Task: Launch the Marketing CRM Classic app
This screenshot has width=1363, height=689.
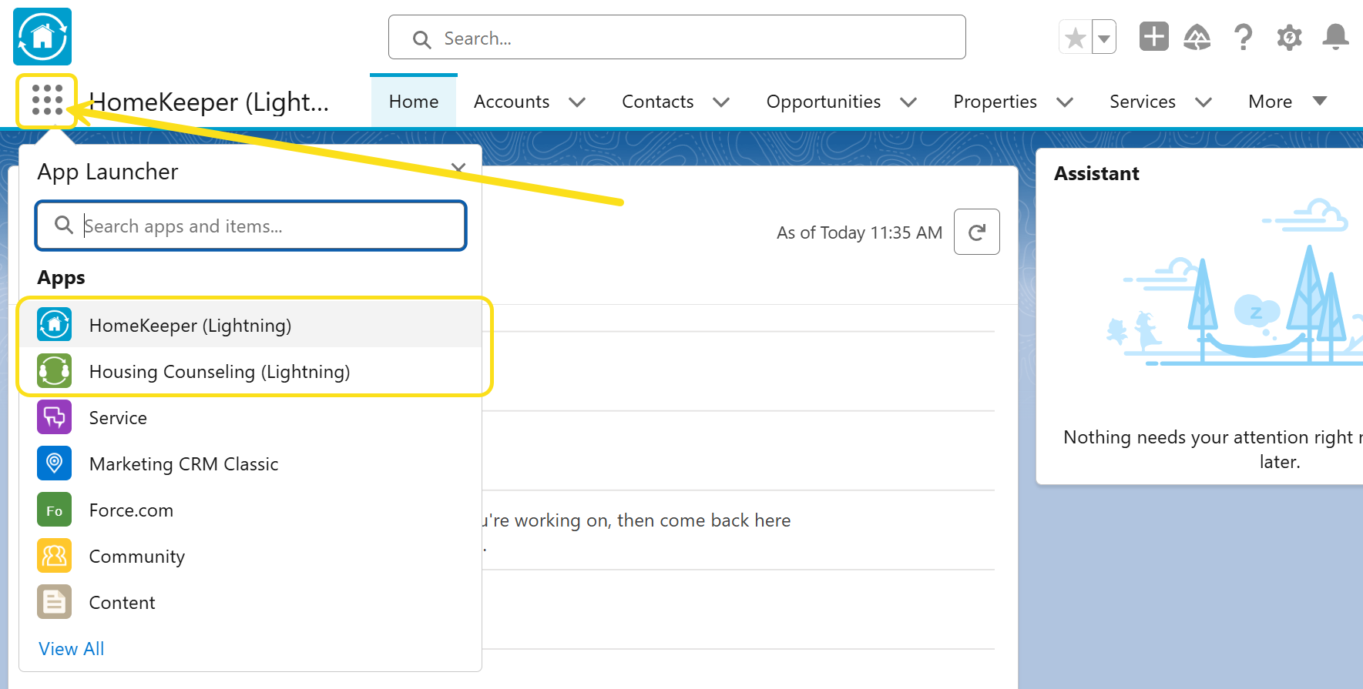Action: (x=183, y=464)
